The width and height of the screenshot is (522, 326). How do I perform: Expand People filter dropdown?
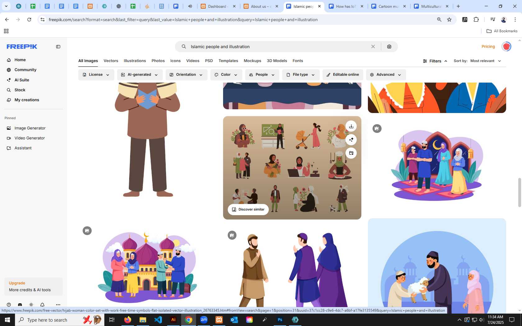pyautogui.click(x=262, y=75)
